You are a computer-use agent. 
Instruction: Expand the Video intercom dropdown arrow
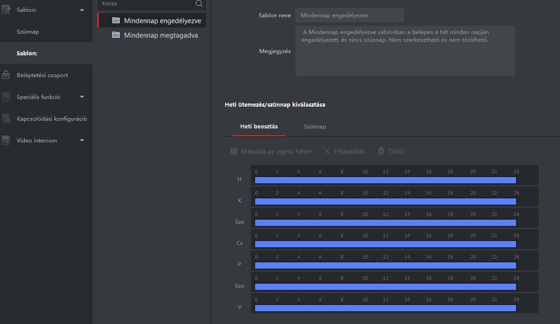[82, 141]
